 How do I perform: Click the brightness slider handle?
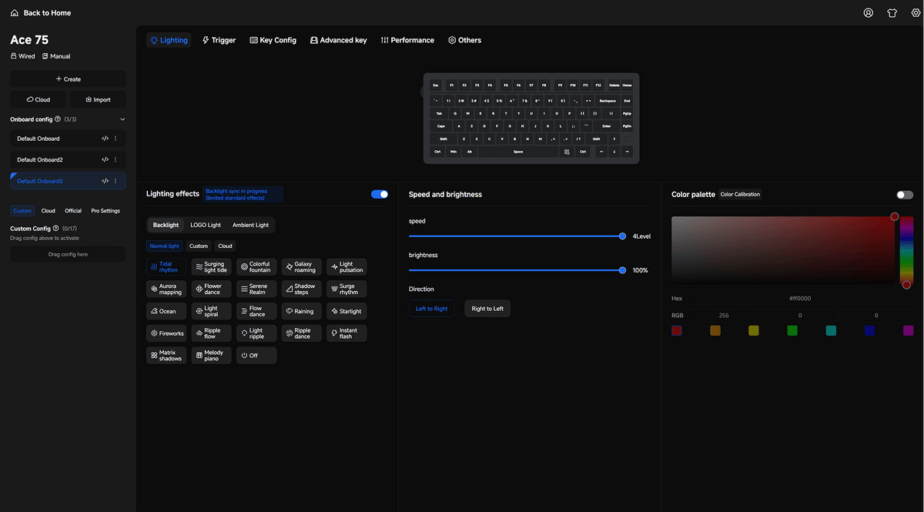[622, 270]
